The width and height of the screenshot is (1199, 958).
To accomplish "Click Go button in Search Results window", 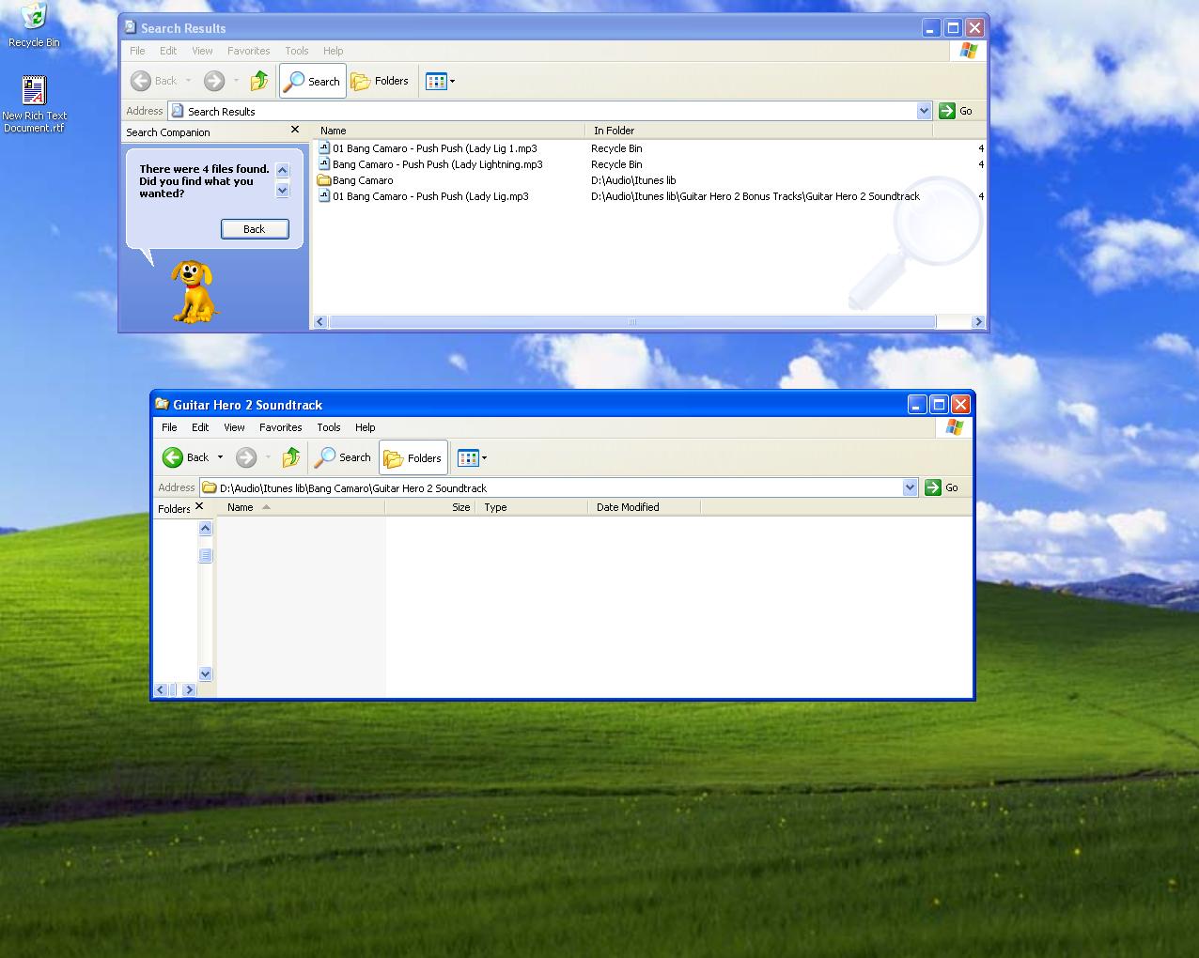I will click(x=957, y=111).
